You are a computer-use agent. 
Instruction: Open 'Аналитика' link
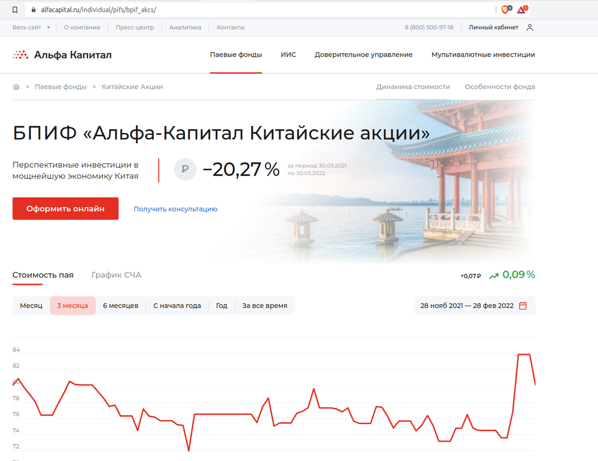point(185,27)
